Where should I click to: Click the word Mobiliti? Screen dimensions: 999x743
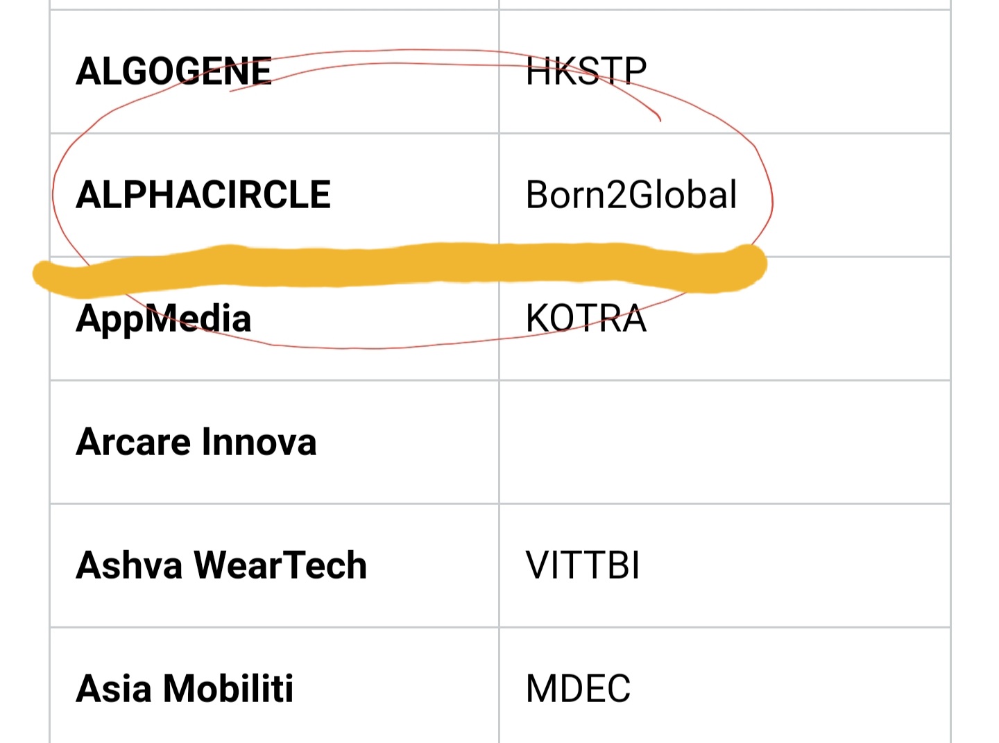click(228, 689)
